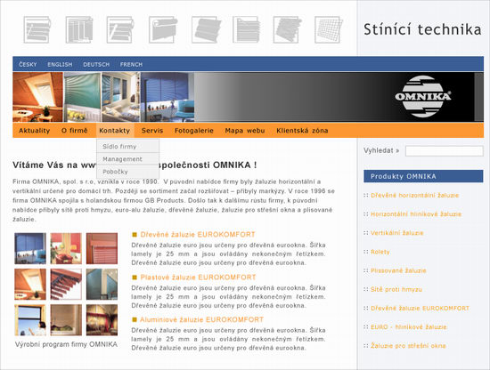490x370 pixels.
Task: Click the Vítáme Vás welcome heading
Action: click(x=135, y=165)
